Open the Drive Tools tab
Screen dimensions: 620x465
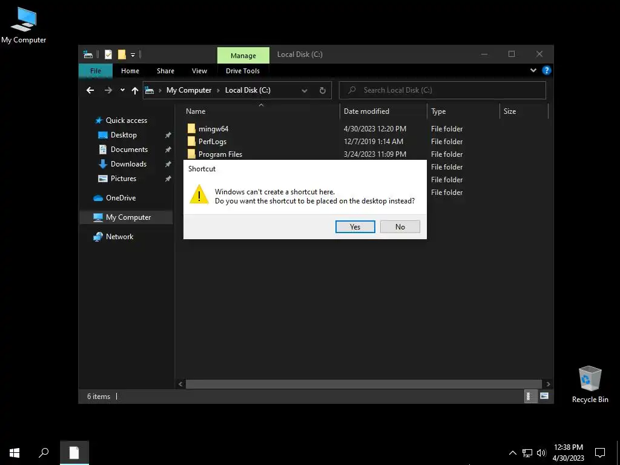(x=243, y=71)
